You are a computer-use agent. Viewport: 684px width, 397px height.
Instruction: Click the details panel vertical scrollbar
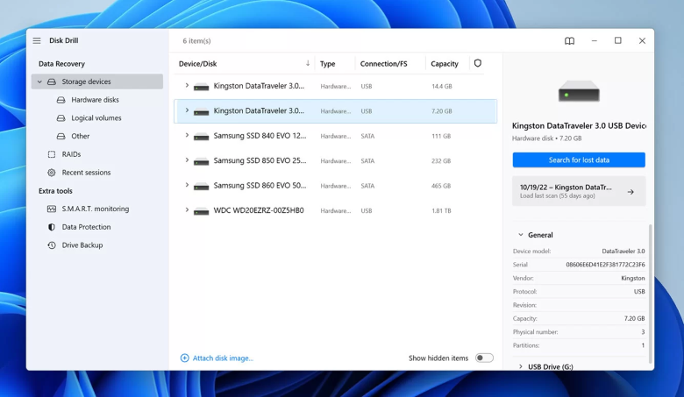650,289
